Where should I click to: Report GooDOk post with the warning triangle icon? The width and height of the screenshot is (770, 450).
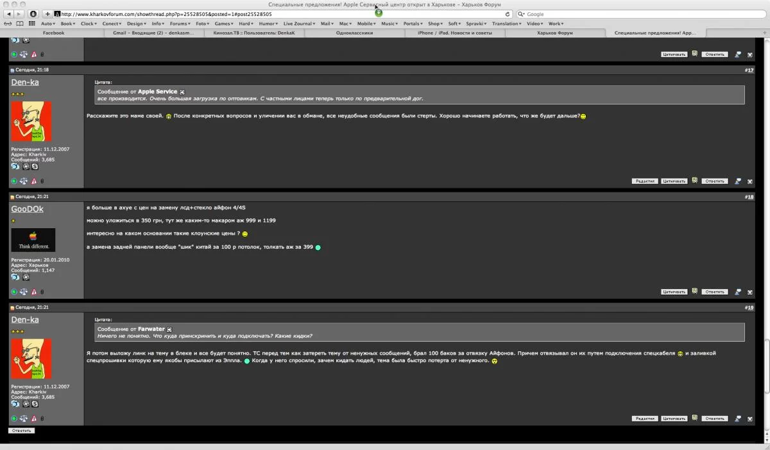[x=34, y=292]
